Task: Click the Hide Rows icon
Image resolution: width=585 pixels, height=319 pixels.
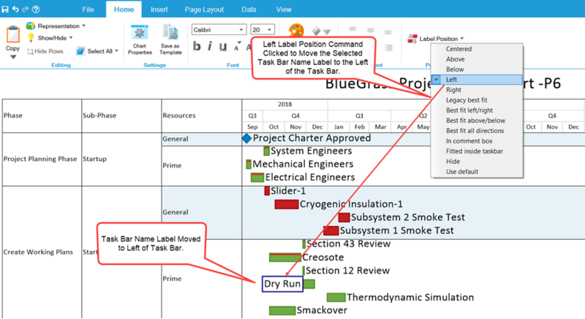Action: pos(30,51)
